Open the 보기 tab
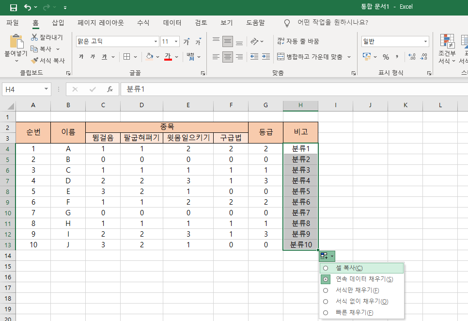468x321 pixels. click(227, 23)
